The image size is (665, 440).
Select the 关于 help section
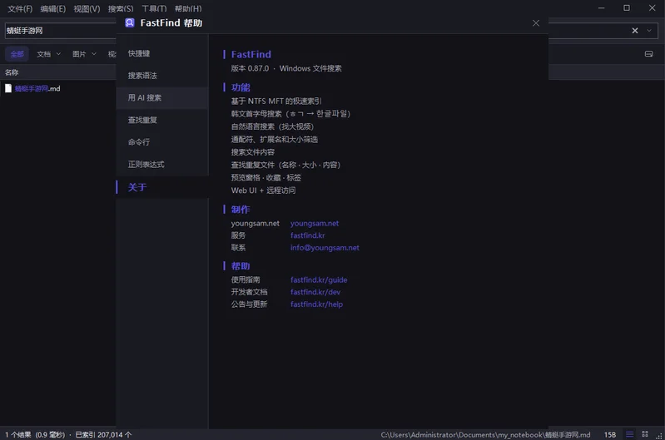tap(162, 187)
